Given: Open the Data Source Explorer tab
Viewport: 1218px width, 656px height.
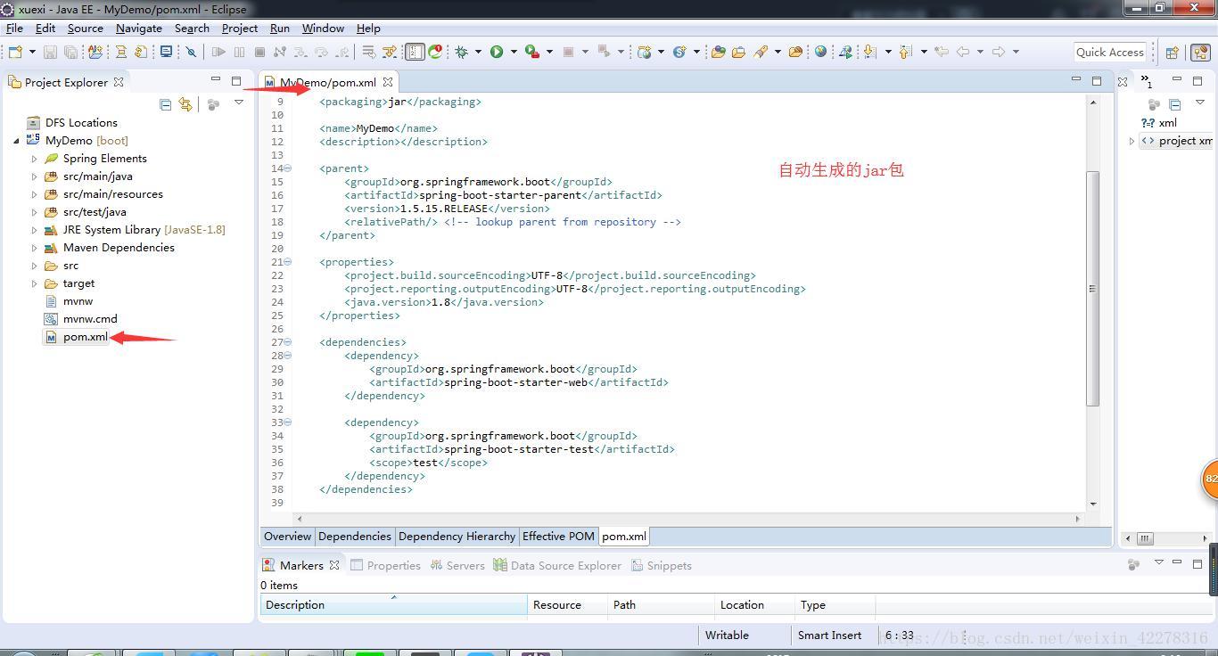Looking at the screenshot, I should coord(557,566).
